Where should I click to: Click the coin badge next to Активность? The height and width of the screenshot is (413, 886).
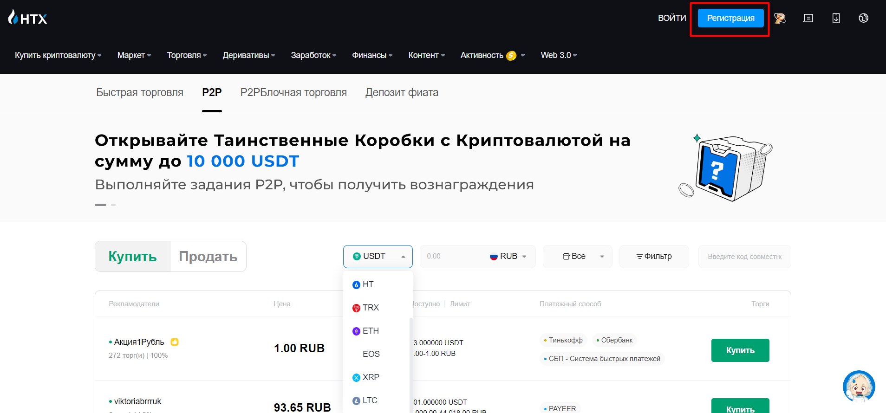pyautogui.click(x=511, y=56)
